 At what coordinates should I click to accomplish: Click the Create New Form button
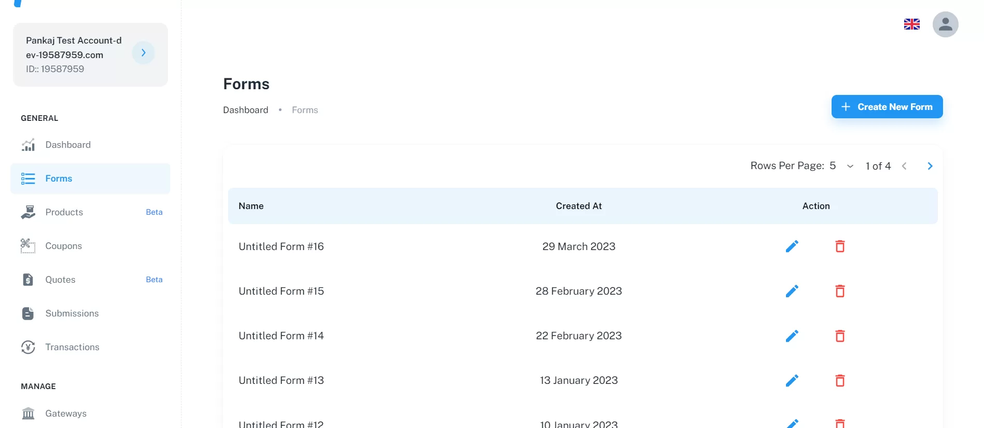pyautogui.click(x=887, y=107)
